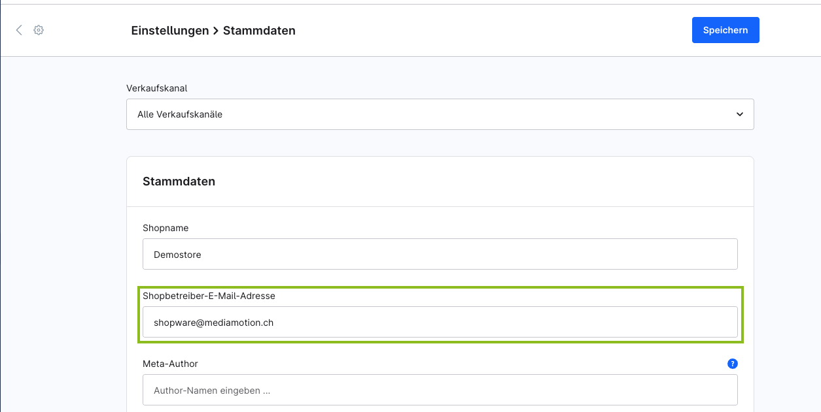Click the Meta-Author help question mark icon
821x412 pixels.
pos(733,364)
